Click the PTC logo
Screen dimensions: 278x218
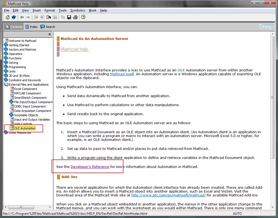(x=266, y=27)
